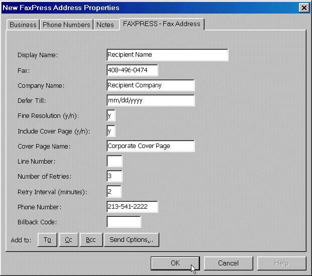Click the Number of Retries field
The image size is (312, 276).
(x=114, y=176)
